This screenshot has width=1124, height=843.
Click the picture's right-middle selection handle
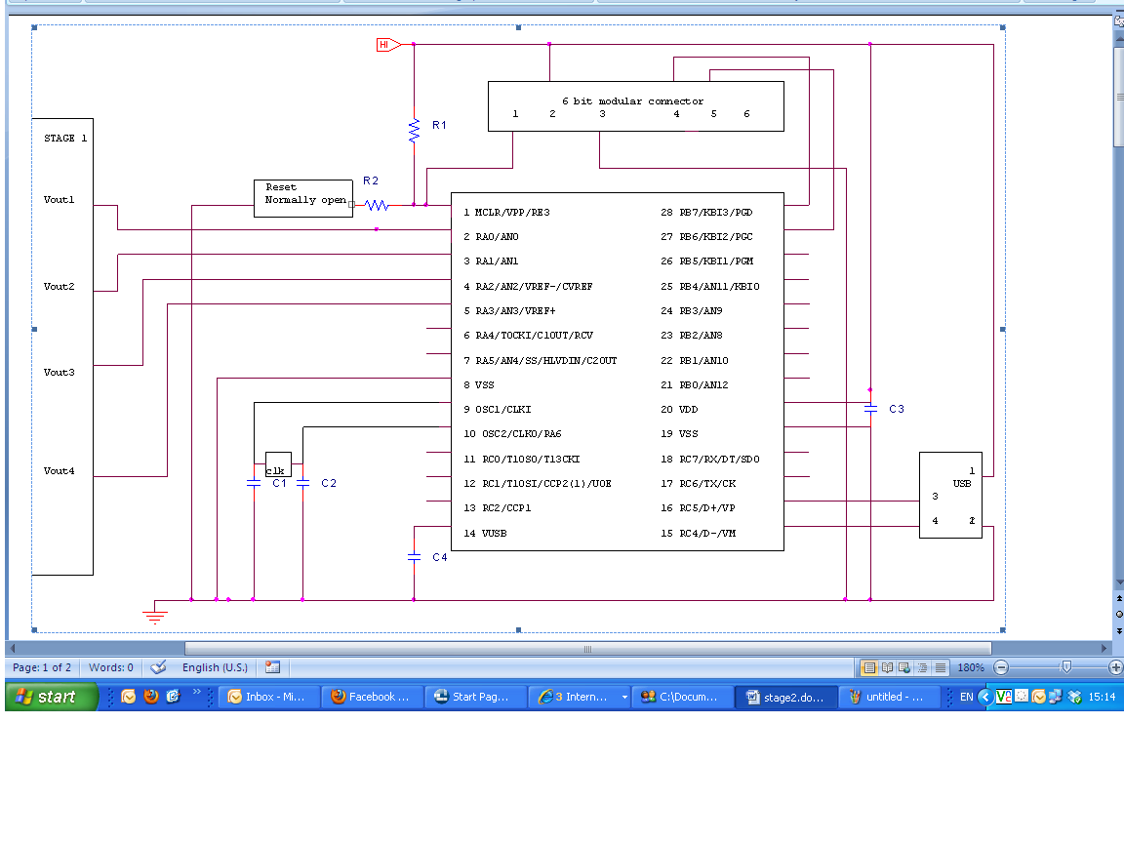point(1003,329)
